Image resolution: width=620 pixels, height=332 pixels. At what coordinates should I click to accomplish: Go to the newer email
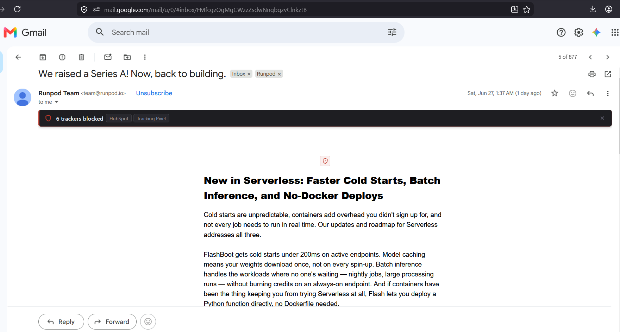[590, 57]
